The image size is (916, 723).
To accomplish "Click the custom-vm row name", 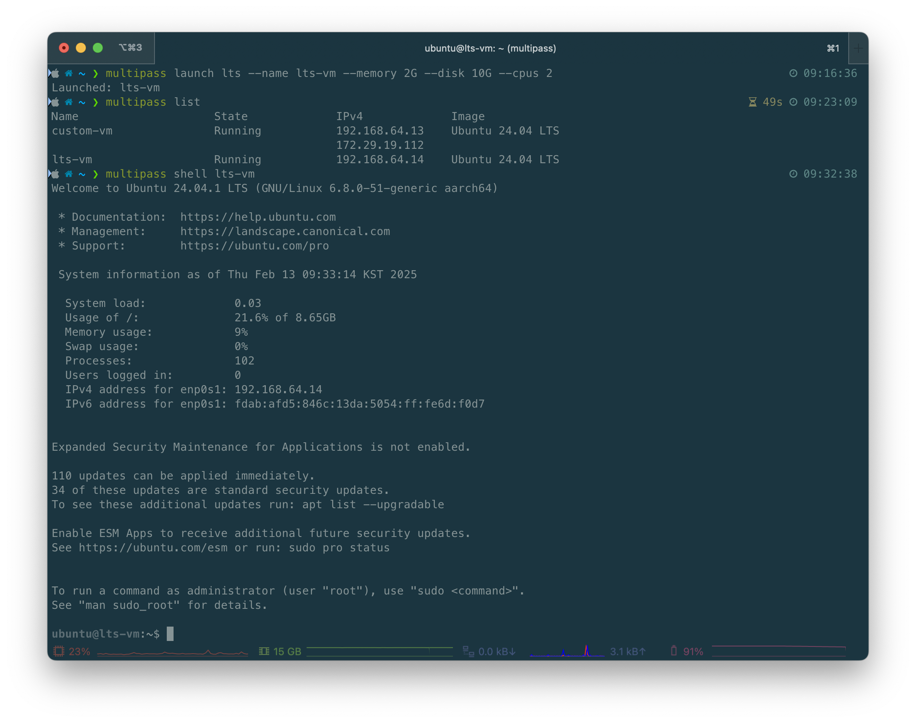I will 82,131.
